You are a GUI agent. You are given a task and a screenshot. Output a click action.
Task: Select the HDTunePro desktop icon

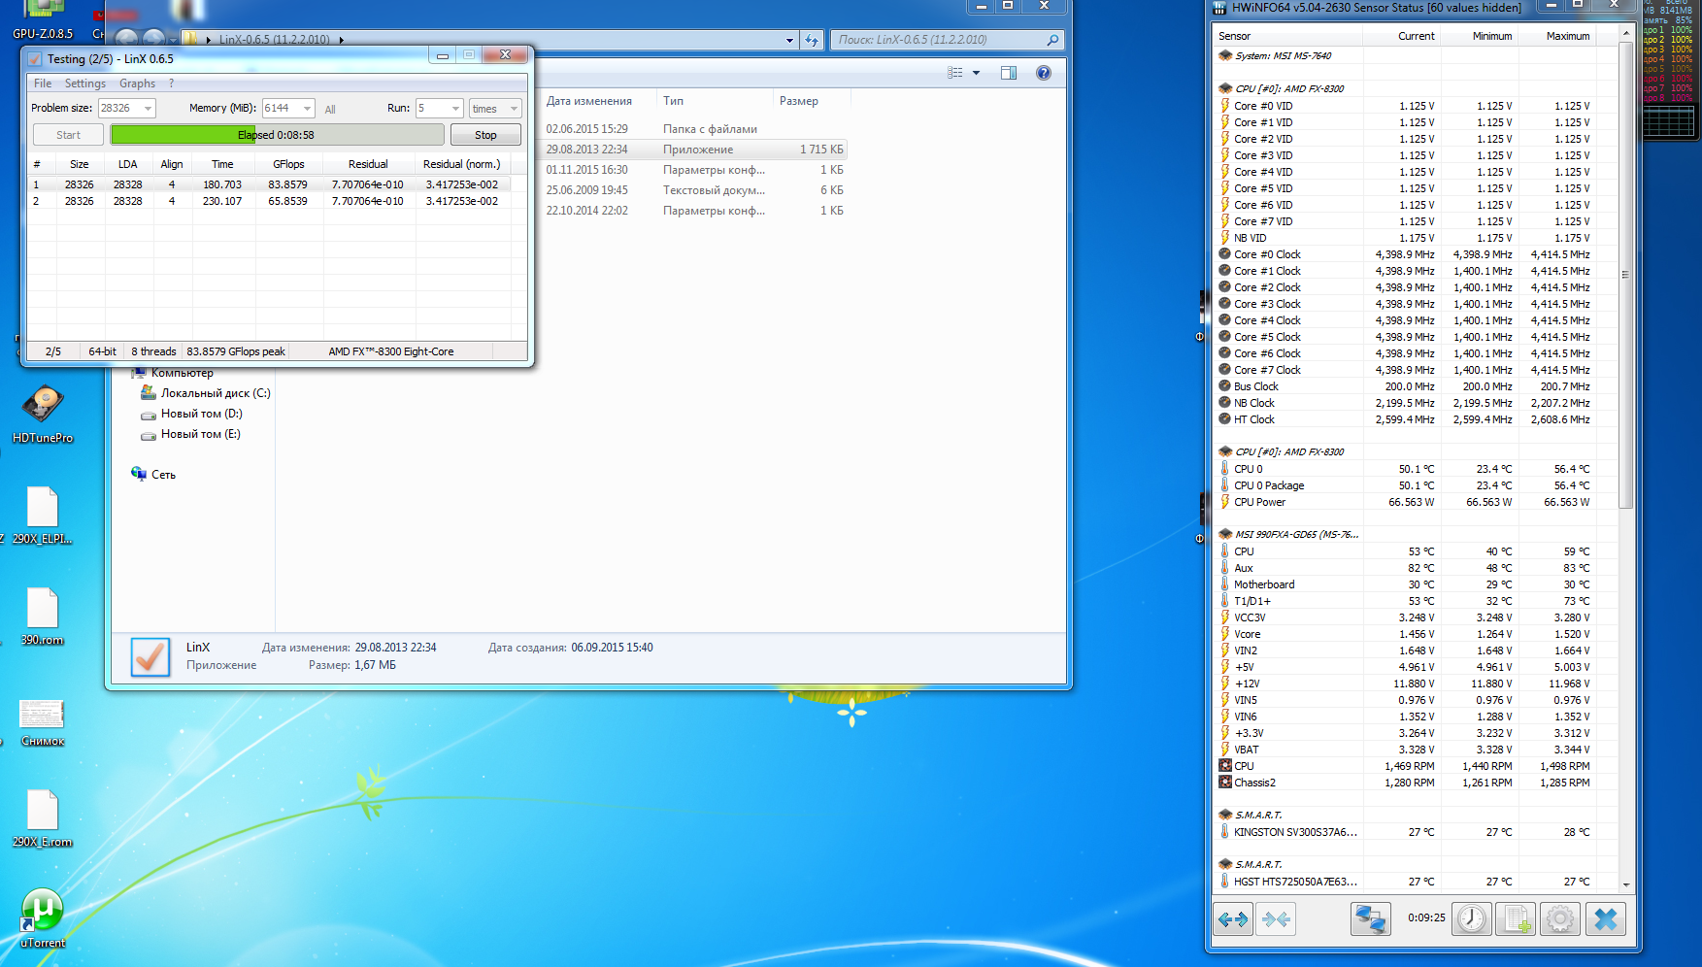pyautogui.click(x=43, y=414)
